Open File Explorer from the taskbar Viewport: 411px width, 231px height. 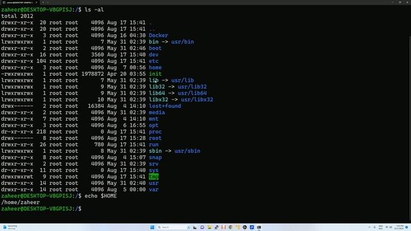[209, 227]
